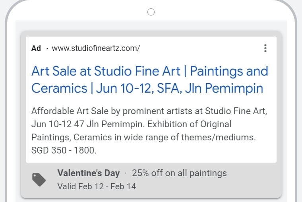Click the phone frame's top bezel

point(79,8)
